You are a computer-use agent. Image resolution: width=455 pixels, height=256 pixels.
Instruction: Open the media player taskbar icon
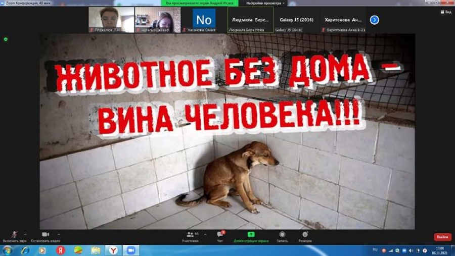point(42,250)
